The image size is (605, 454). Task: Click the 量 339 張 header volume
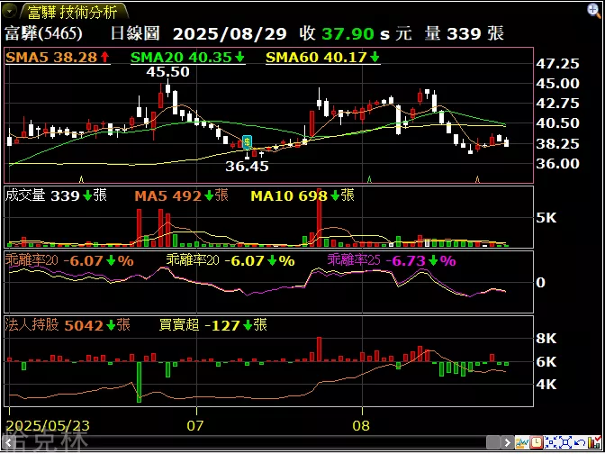click(x=465, y=34)
